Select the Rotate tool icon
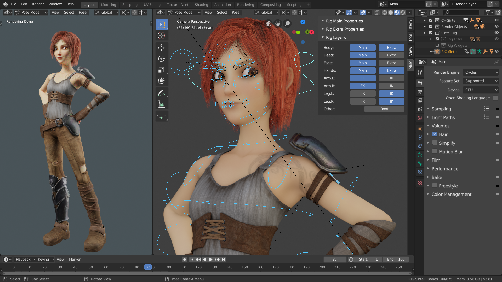 coord(161,59)
